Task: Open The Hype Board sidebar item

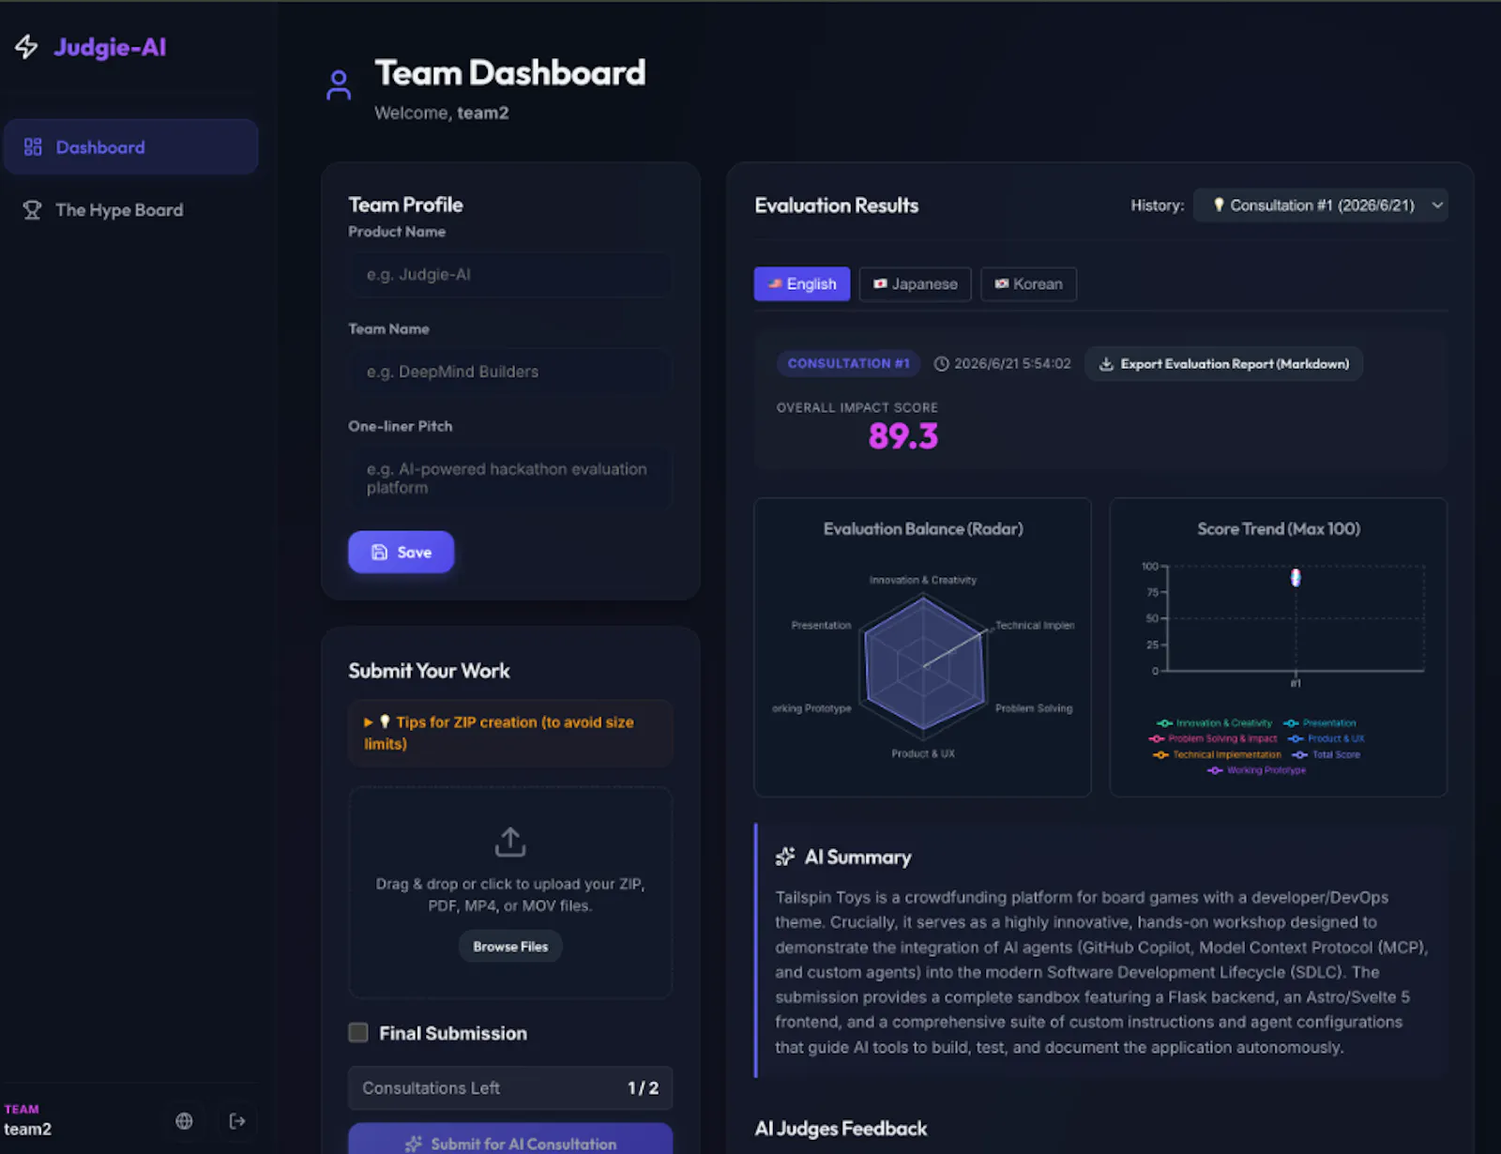Action: (130, 210)
